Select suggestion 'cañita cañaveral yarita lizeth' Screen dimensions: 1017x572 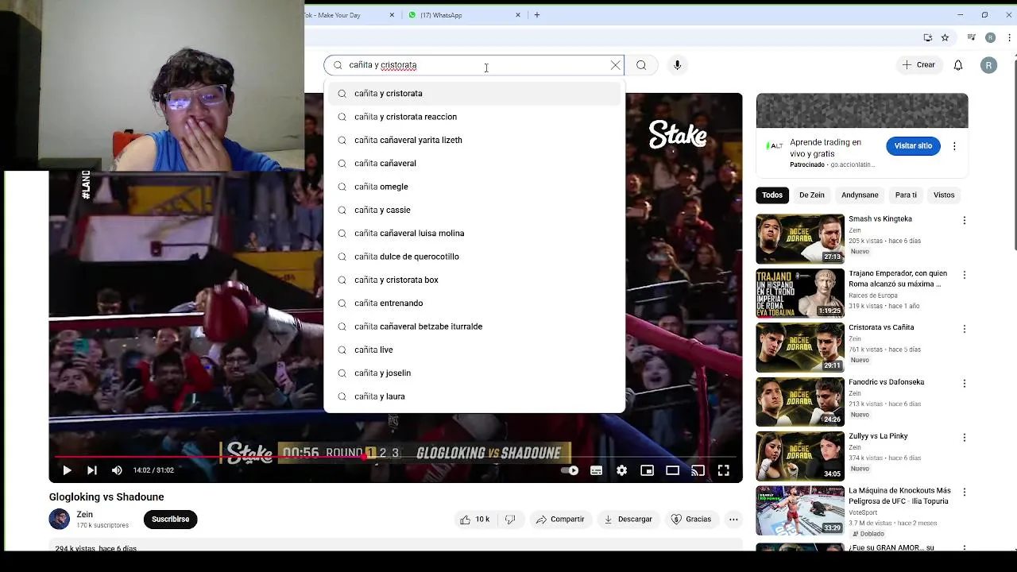[474, 140]
